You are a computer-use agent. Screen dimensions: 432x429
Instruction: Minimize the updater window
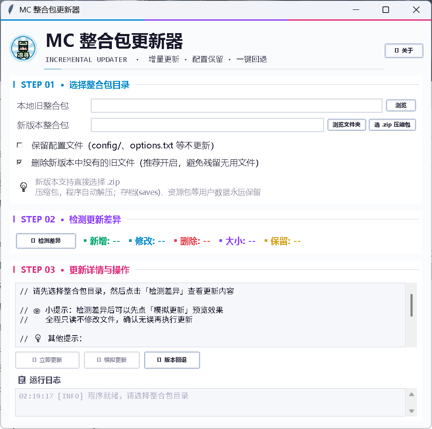point(356,9)
